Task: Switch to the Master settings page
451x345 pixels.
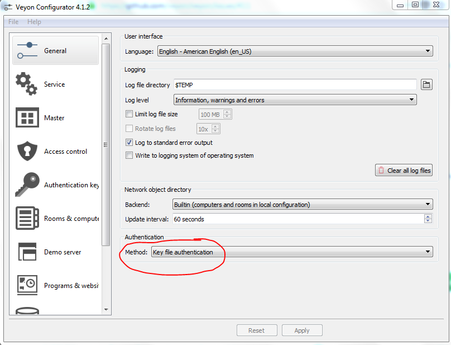Action: tap(54, 117)
